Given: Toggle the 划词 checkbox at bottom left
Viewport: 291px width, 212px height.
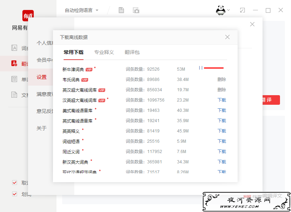Looking at the screenshot, I should point(15,194).
